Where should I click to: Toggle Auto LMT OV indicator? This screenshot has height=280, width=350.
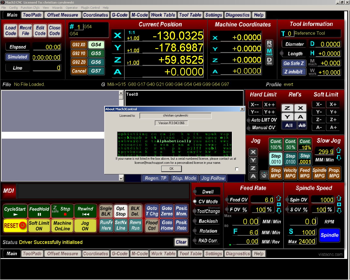(262, 120)
